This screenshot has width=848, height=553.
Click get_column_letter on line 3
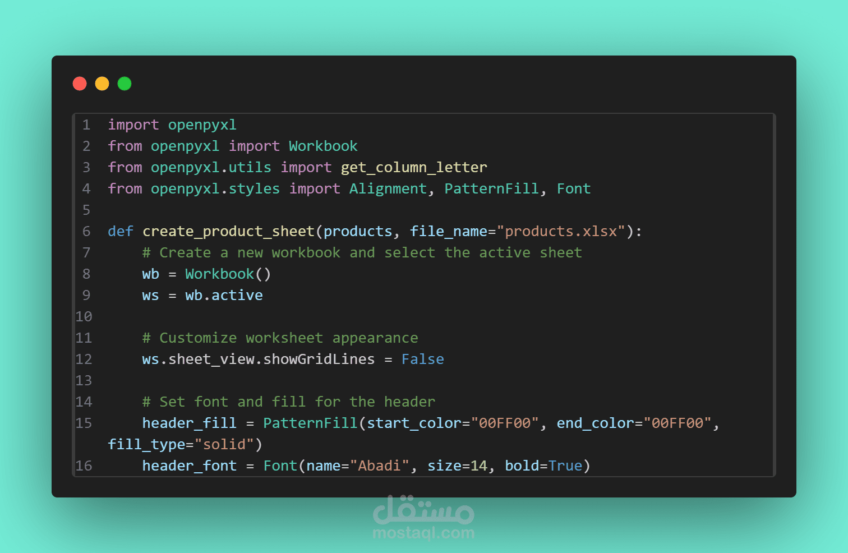414,168
